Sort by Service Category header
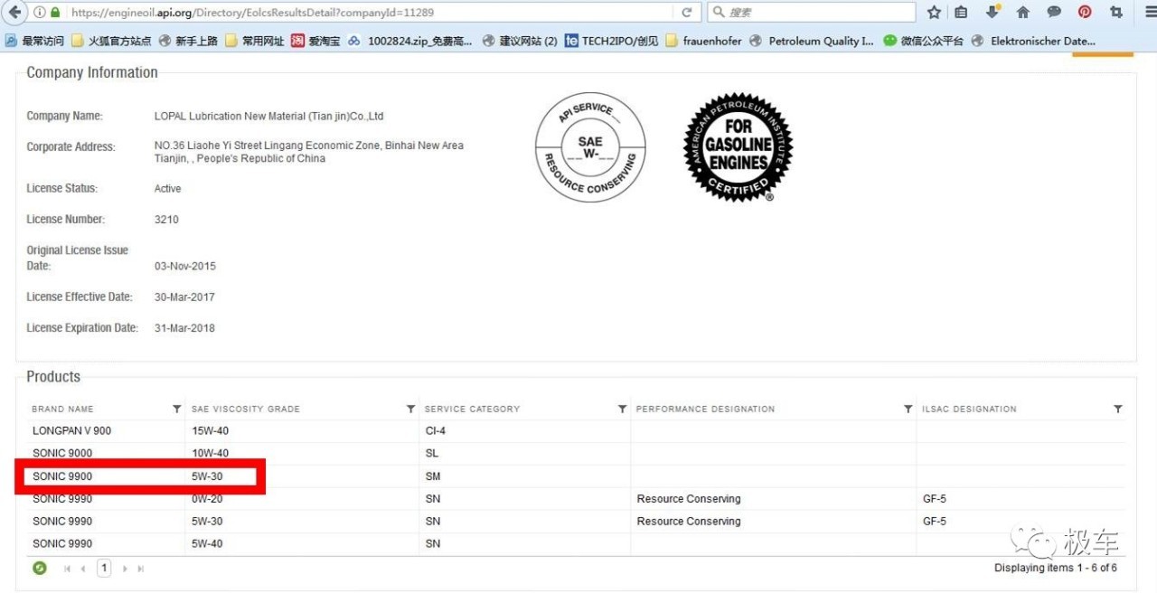This screenshot has height=593, width=1157. (472, 409)
